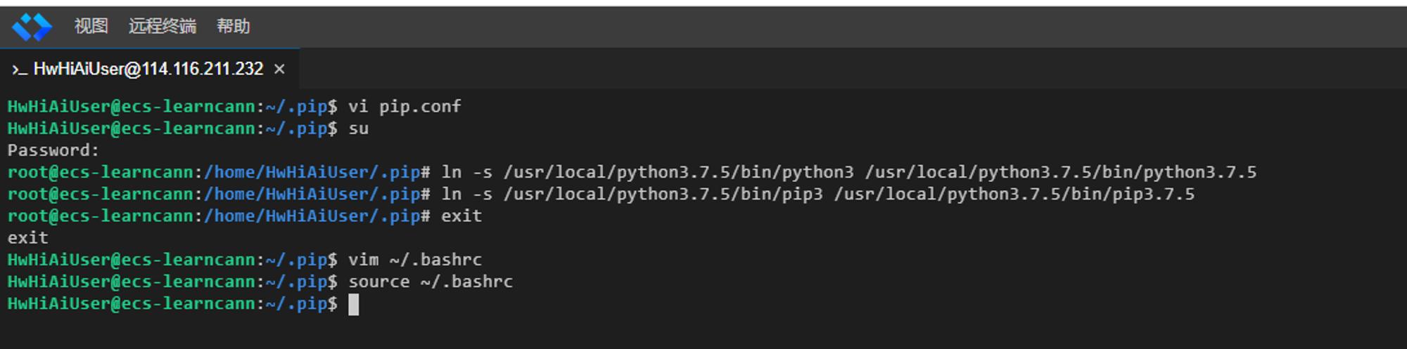Image resolution: width=1407 pixels, height=349 pixels.
Task: Click the "su" command on the second line
Action: pyautogui.click(x=359, y=129)
